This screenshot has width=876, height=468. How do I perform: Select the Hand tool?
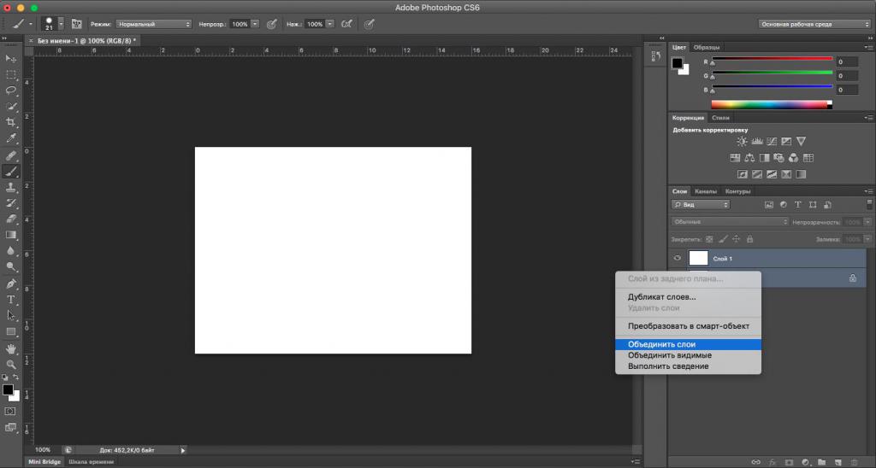tap(11, 348)
